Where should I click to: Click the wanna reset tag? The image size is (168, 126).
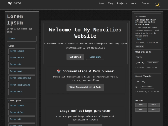(153, 63)
